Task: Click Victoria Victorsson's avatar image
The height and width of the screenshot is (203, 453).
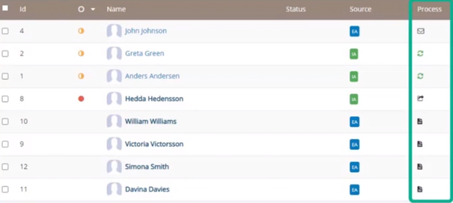Action: (114, 144)
